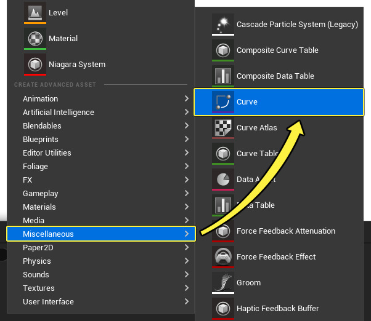Click the Data Asset pie-chart icon
Screen dimensions: 371x321
pos(223,180)
